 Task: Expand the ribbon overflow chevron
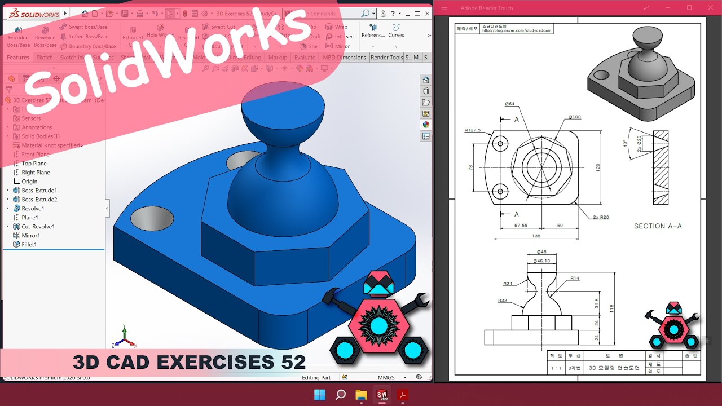429,35
